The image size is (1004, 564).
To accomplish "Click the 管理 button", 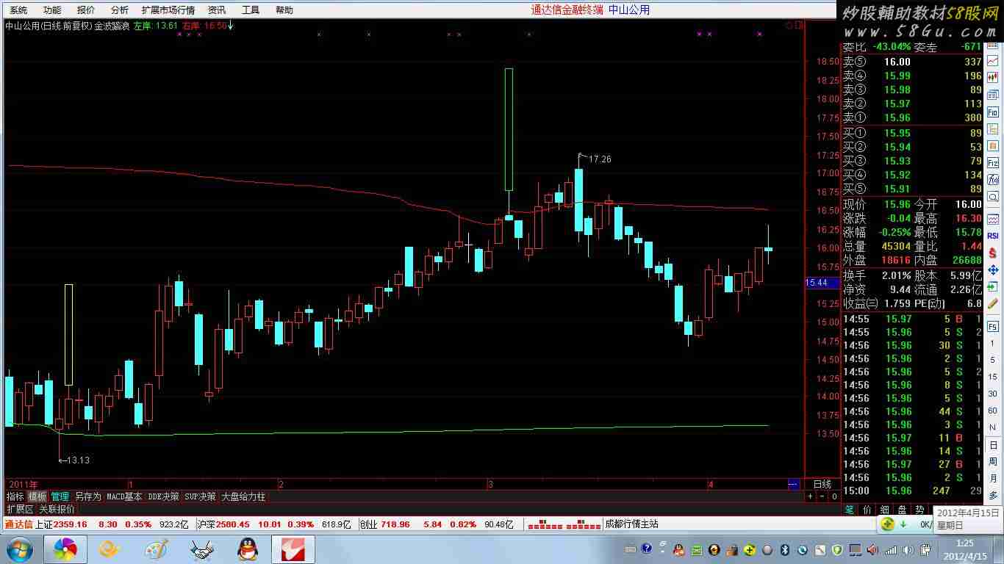I will tap(60, 496).
